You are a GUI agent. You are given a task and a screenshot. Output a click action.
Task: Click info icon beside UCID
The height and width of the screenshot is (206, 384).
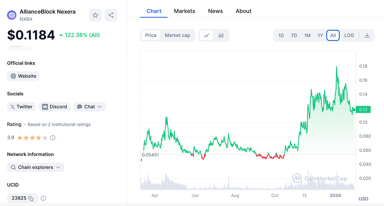(x=44, y=198)
